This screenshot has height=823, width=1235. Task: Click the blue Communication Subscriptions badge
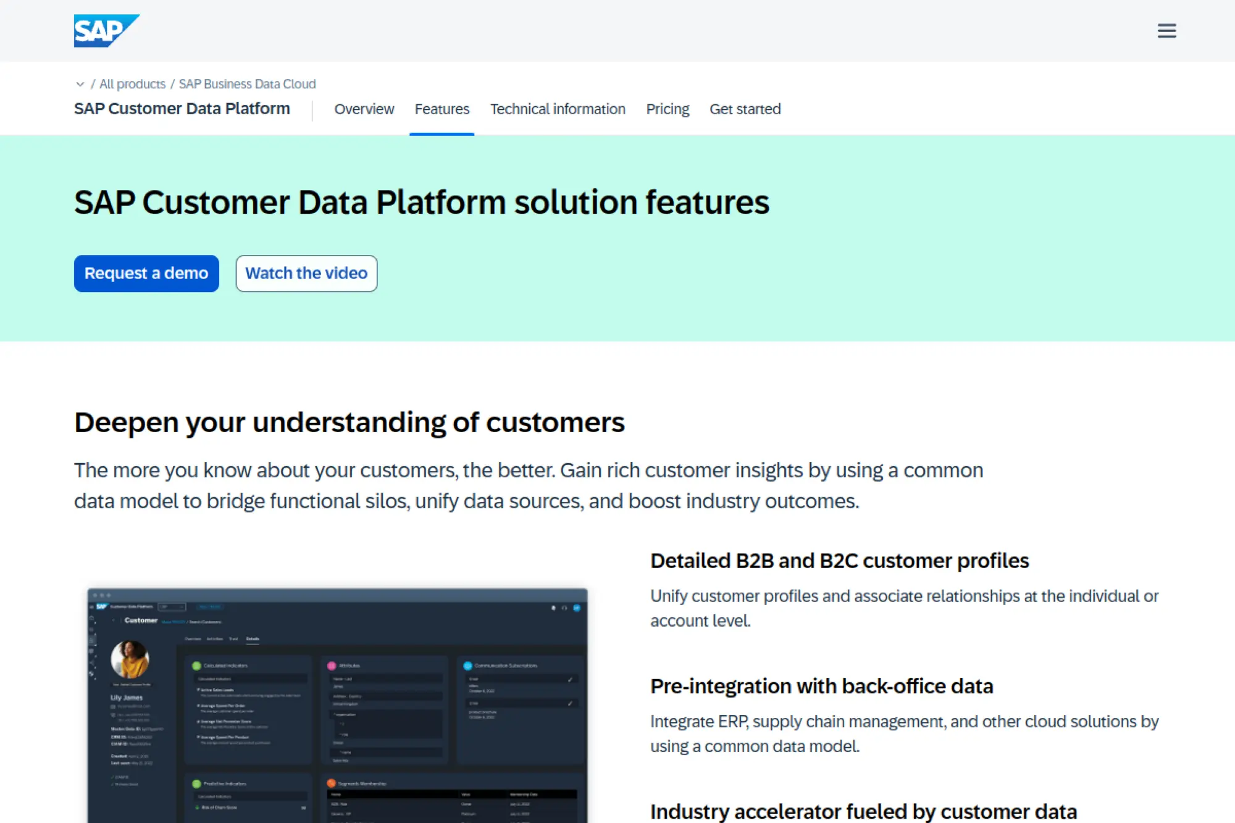[x=467, y=666]
